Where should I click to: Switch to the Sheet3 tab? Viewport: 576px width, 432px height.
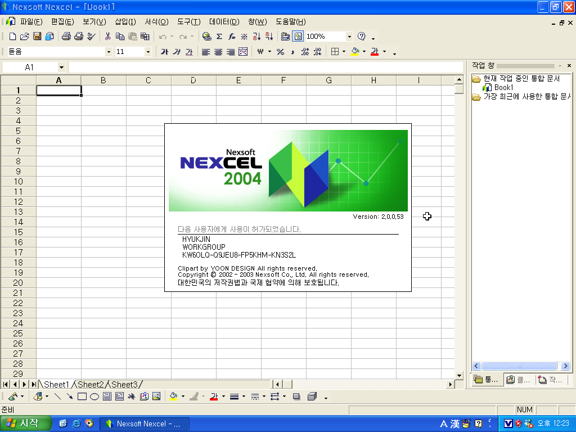(124, 384)
